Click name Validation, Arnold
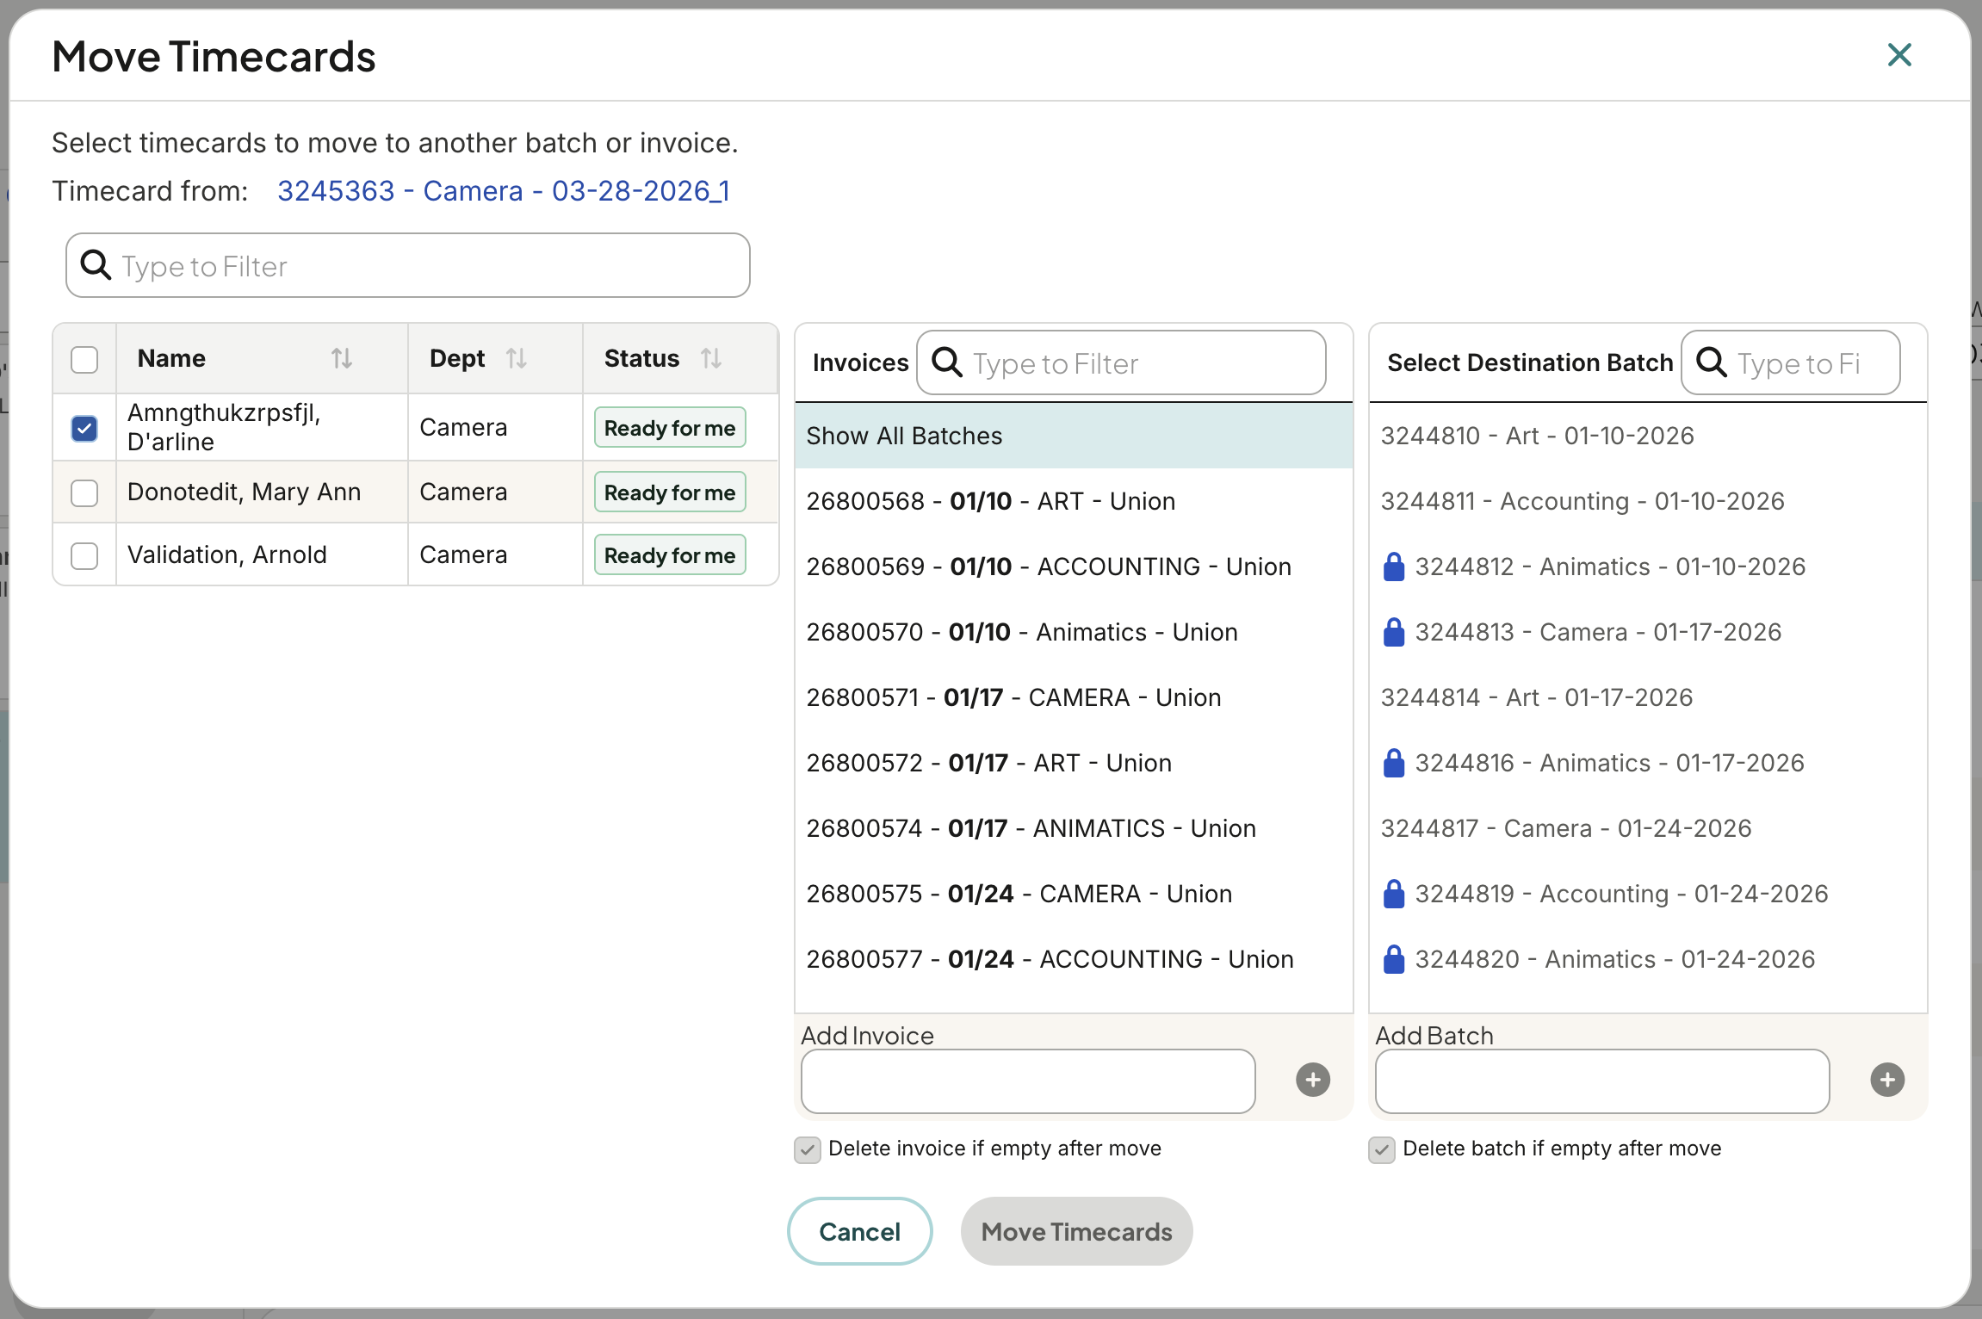The width and height of the screenshot is (1982, 1319). click(x=226, y=554)
